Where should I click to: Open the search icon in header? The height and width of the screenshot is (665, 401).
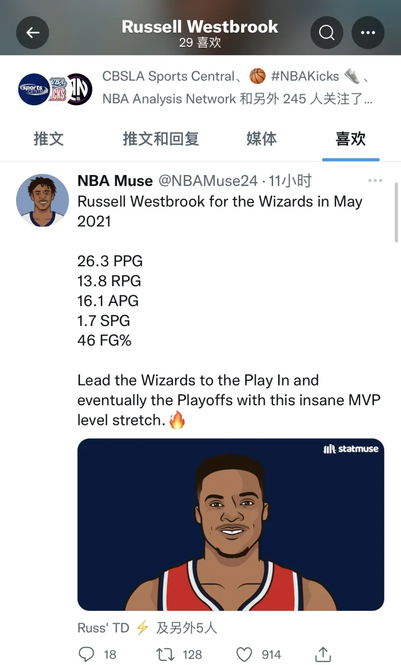(327, 33)
